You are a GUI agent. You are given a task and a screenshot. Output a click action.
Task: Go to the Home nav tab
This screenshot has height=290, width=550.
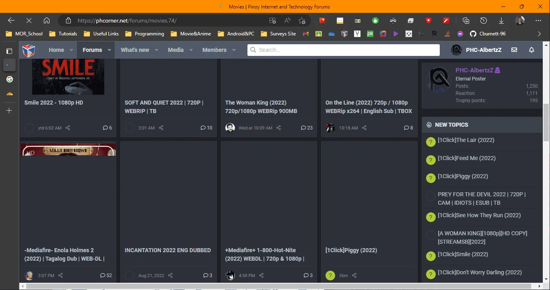pyautogui.click(x=56, y=50)
